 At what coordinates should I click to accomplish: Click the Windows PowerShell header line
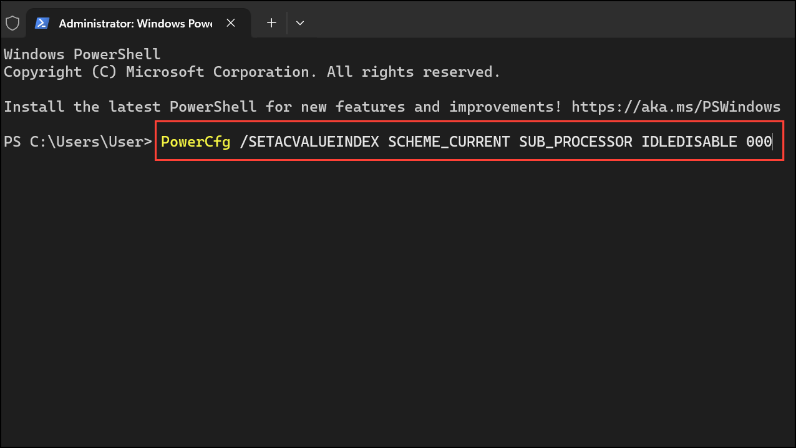pyautogui.click(x=82, y=54)
